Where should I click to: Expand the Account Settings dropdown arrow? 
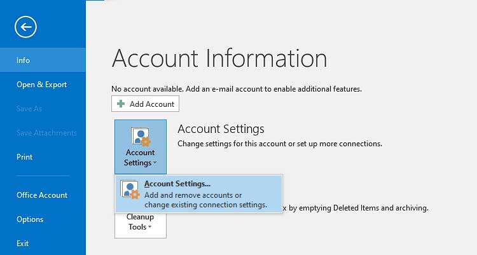(x=155, y=163)
